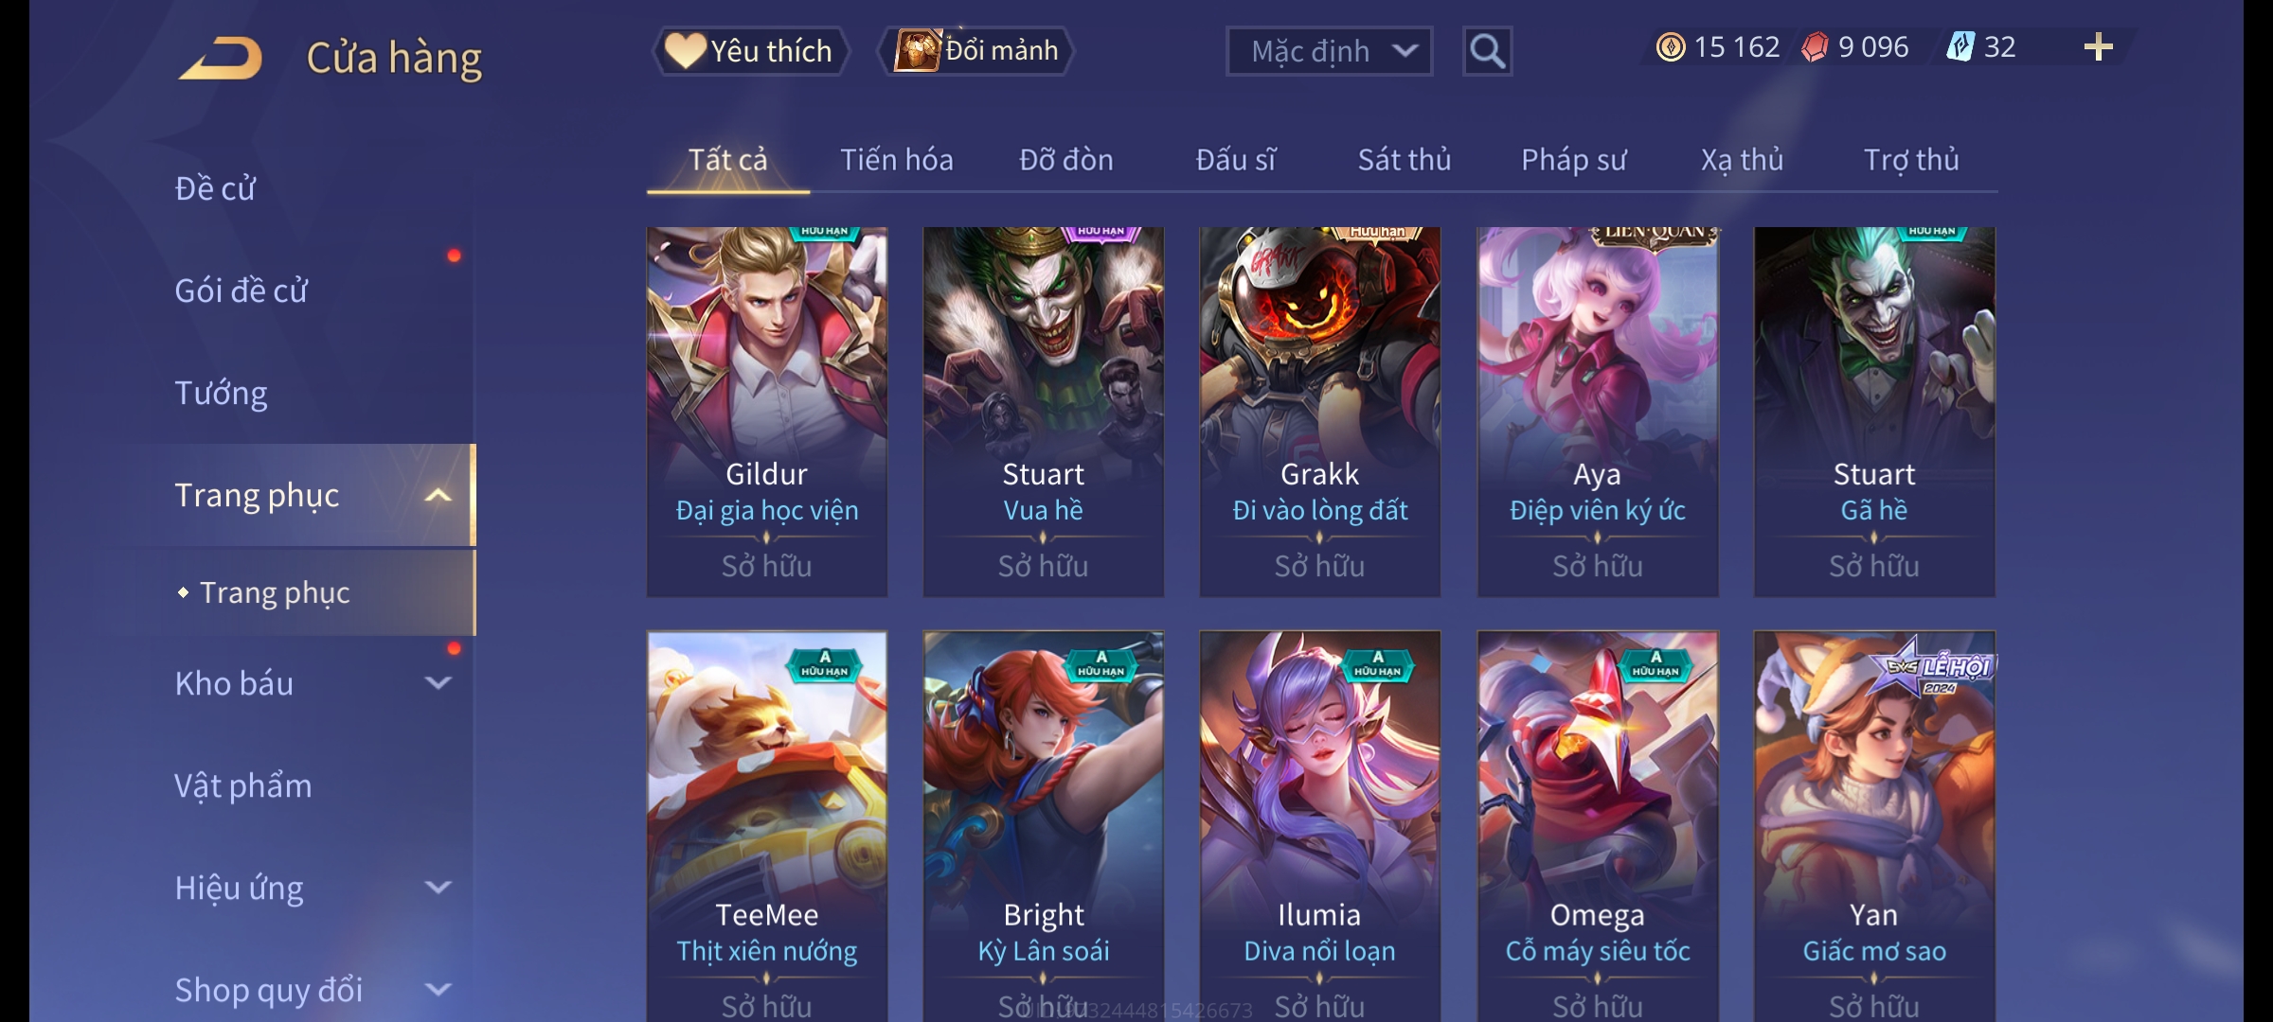Select the Tiến hóa tab
2273x1022 pixels.
click(x=896, y=160)
